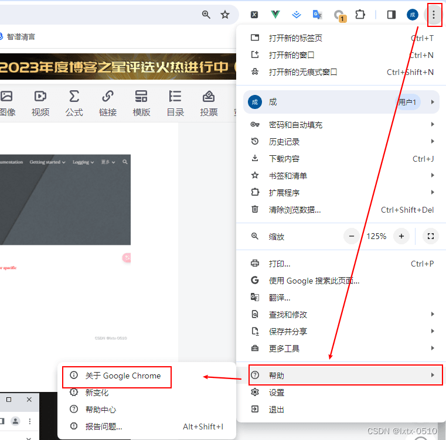The width and height of the screenshot is (446, 440).
Task: Insert table of contents with 目录
Action: point(175,104)
